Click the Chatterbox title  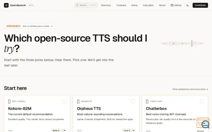pos(156,109)
